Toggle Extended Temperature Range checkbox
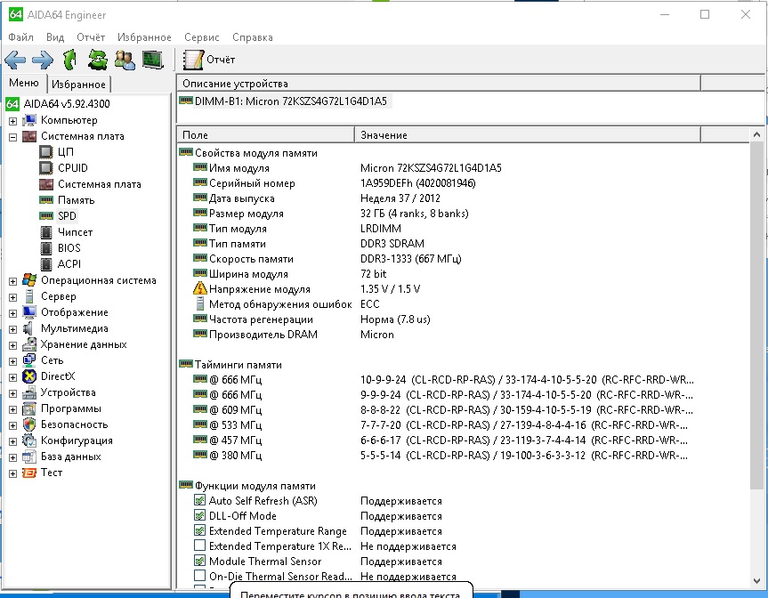Image resolution: width=768 pixels, height=598 pixels. click(x=199, y=530)
